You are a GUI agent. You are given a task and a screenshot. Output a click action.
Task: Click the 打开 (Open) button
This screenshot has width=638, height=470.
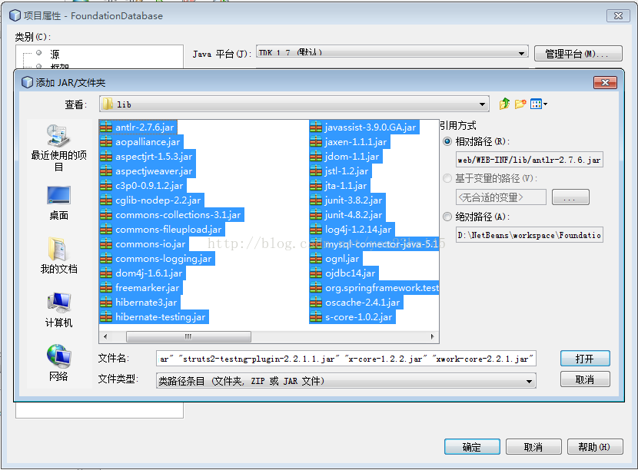tap(585, 359)
